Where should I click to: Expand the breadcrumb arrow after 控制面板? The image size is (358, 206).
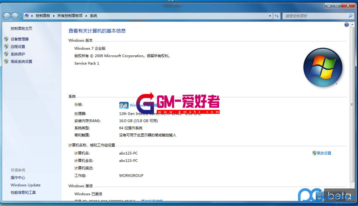pos(54,16)
